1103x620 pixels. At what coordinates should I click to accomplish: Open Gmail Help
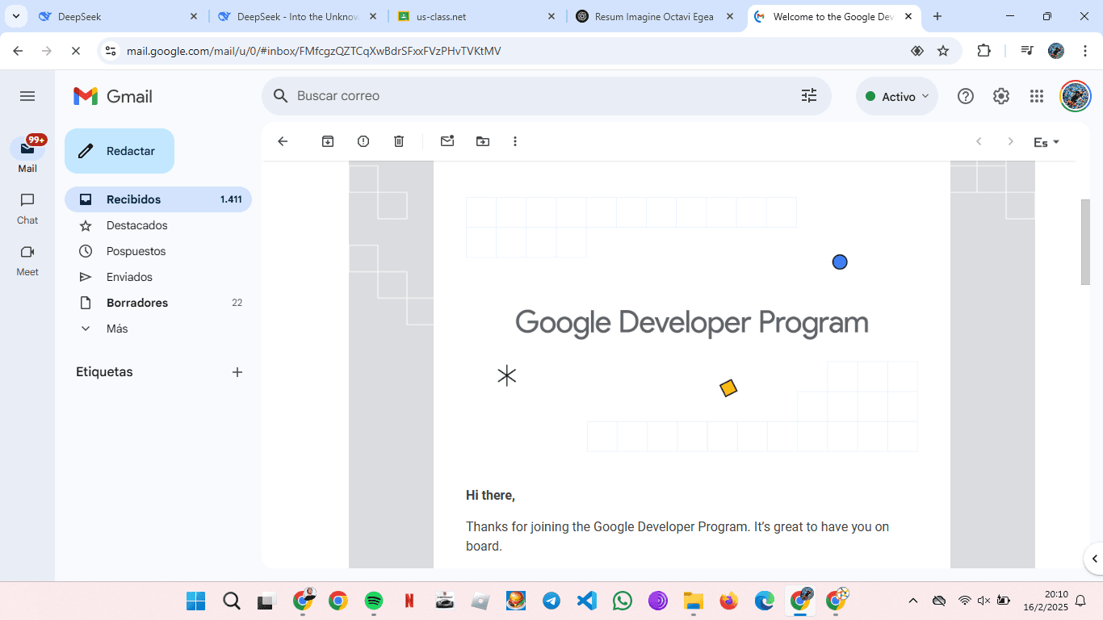pos(966,96)
